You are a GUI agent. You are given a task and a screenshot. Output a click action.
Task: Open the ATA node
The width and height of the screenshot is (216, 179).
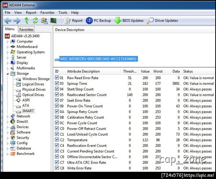click(x=23, y=106)
